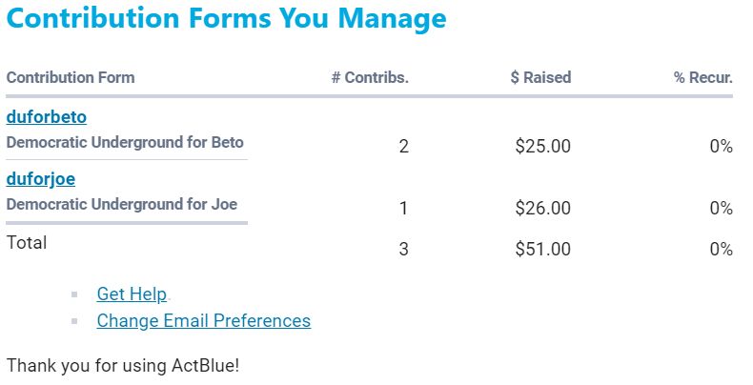Click the Contribution Form column header
This screenshot has width=753, height=385.
71,77
